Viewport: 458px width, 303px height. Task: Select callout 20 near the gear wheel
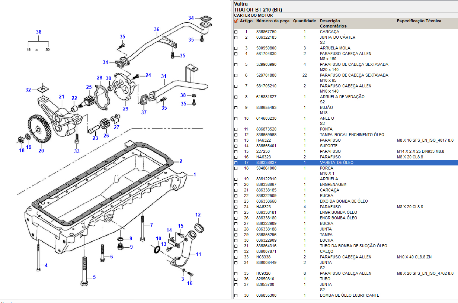click(41, 151)
